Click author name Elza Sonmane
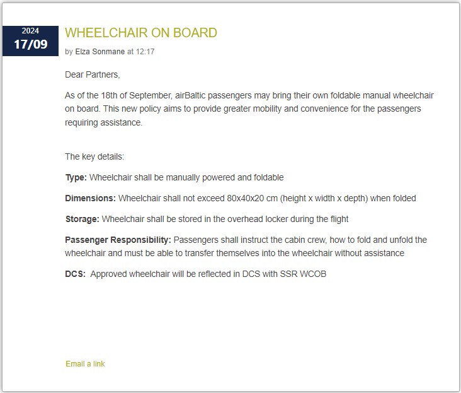This screenshot has width=461, height=393. (x=100, y=52)
